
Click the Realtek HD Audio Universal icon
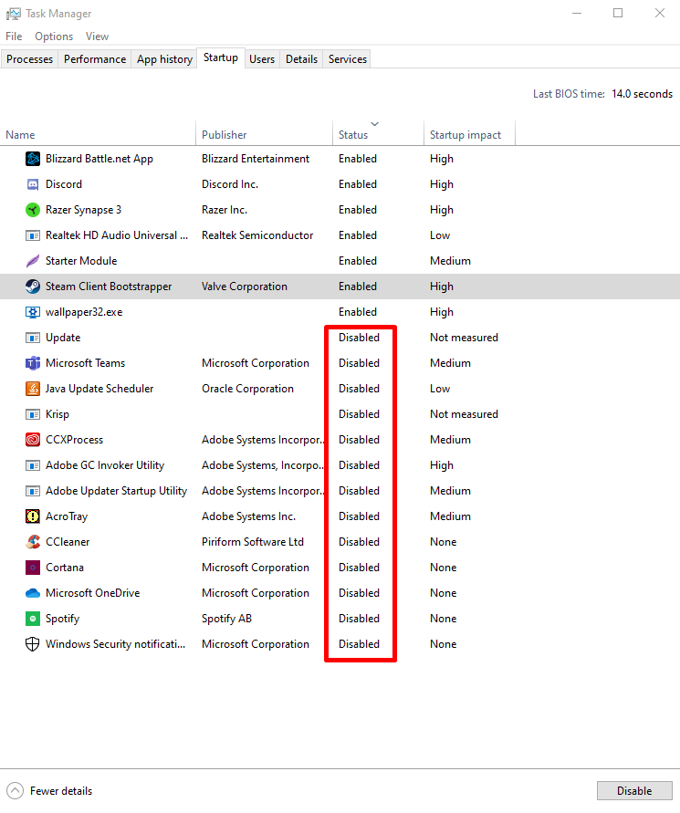(33, 235)
